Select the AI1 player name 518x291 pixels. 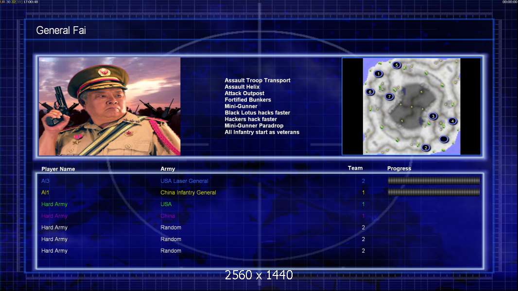(45, 193)
